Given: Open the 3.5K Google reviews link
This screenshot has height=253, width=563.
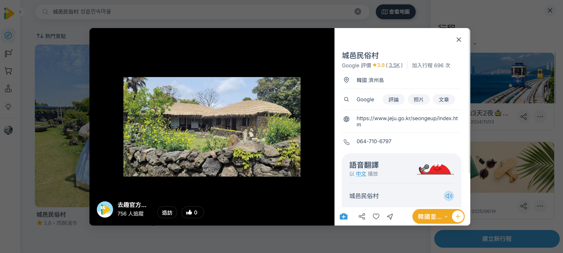Looking at the screenshot, I should [394, 65].
